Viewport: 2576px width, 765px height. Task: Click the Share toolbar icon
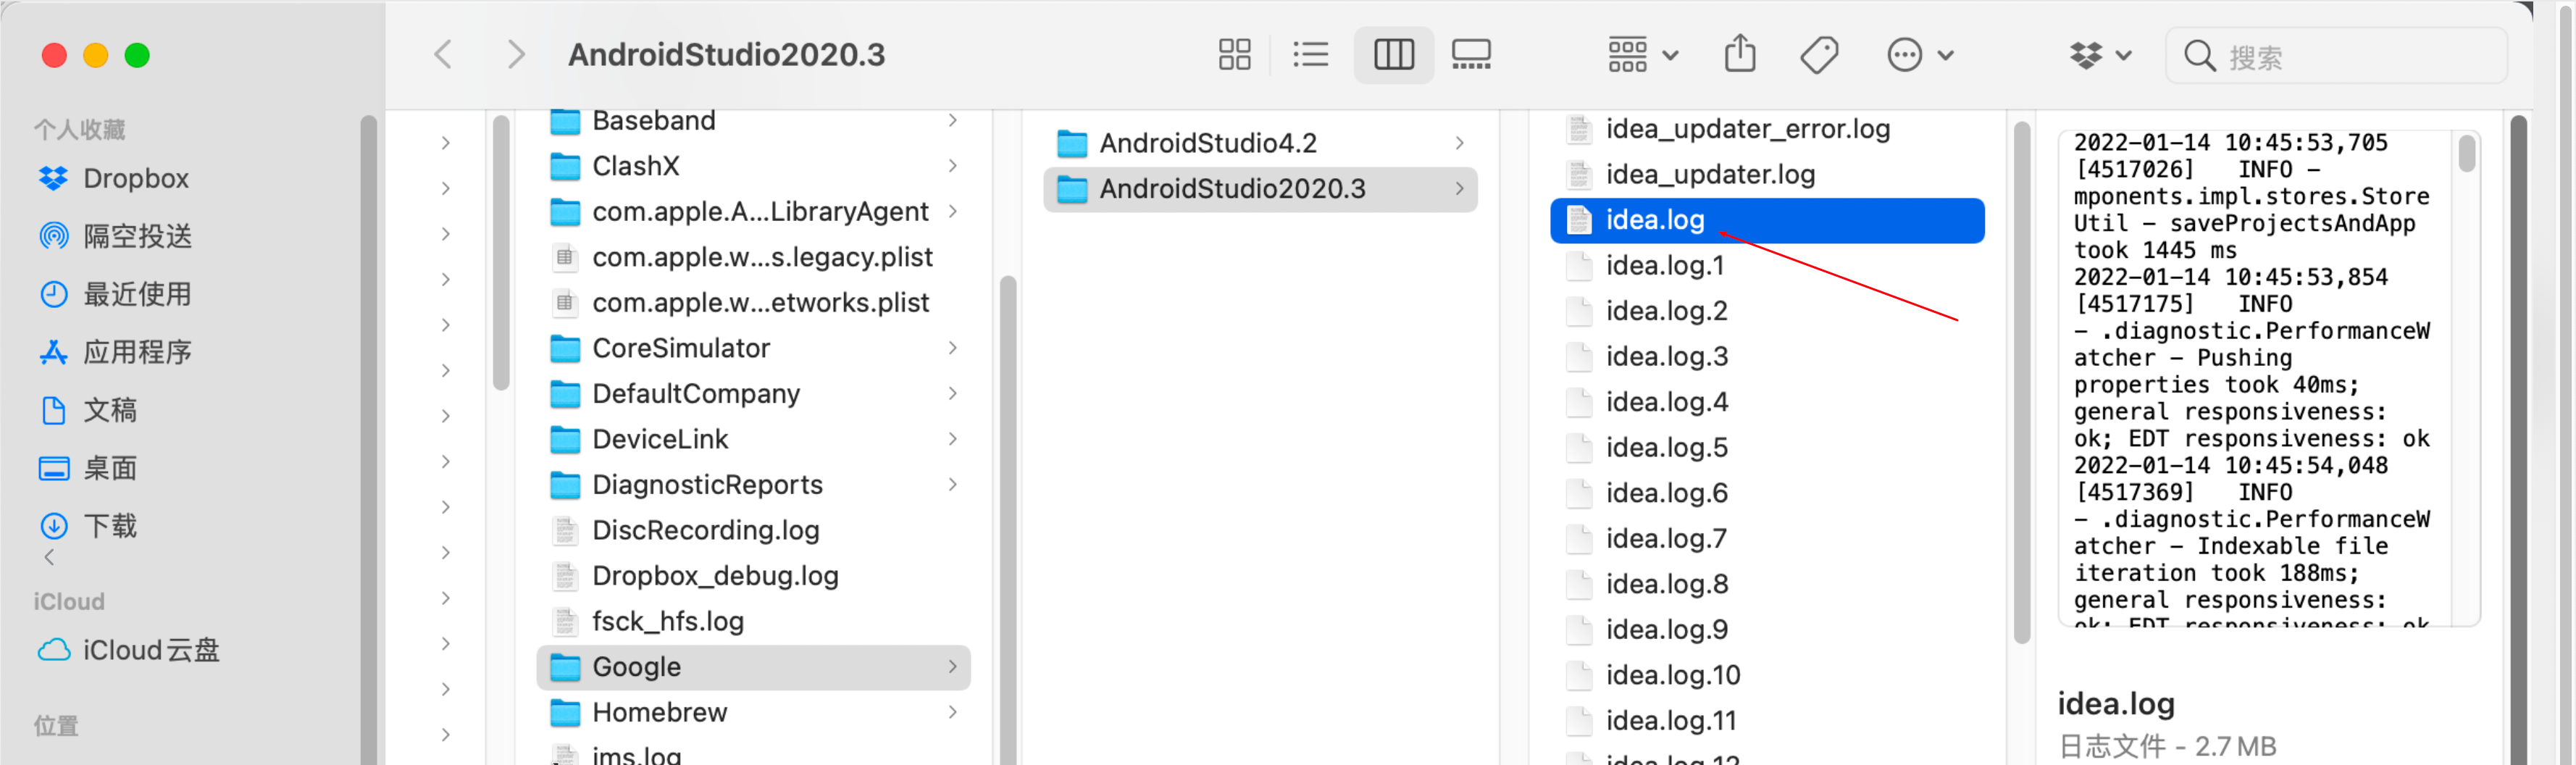(1740, 55)
